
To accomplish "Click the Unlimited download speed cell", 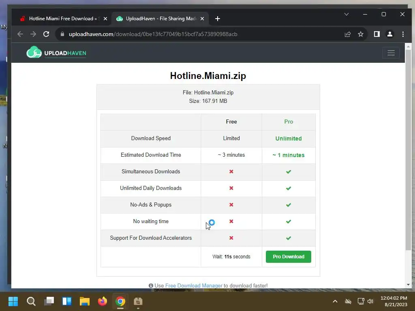I will coord(289,138).
